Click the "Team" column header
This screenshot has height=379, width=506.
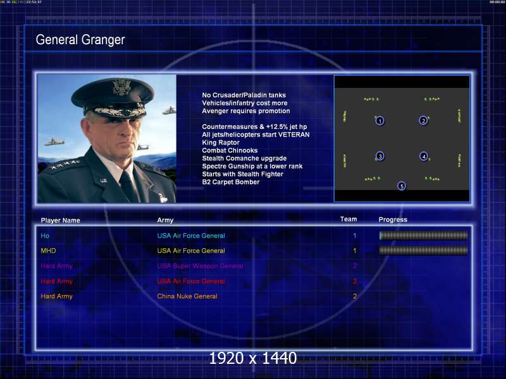pos(349,219)
